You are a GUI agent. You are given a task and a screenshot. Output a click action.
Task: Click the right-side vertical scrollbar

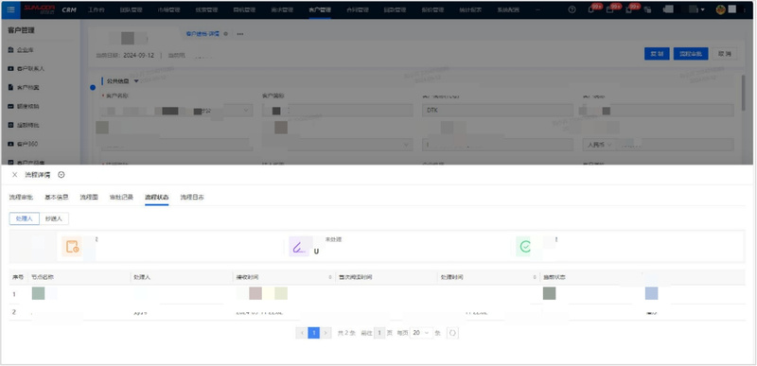(744, 92)
